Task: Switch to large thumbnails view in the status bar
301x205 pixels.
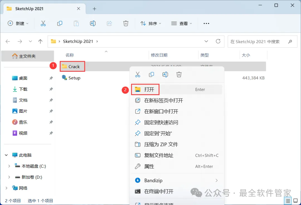Action: coord(296,201)
